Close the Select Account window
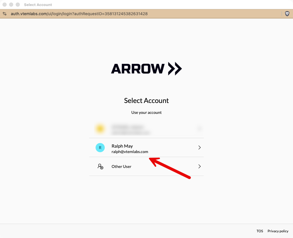 click(x=5, y=5)
